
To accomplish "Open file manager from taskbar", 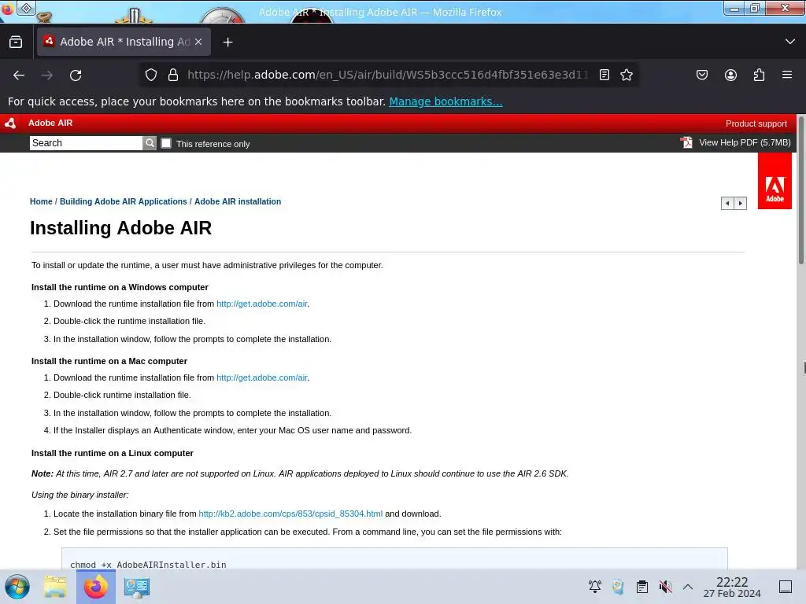I will (55, 587).
